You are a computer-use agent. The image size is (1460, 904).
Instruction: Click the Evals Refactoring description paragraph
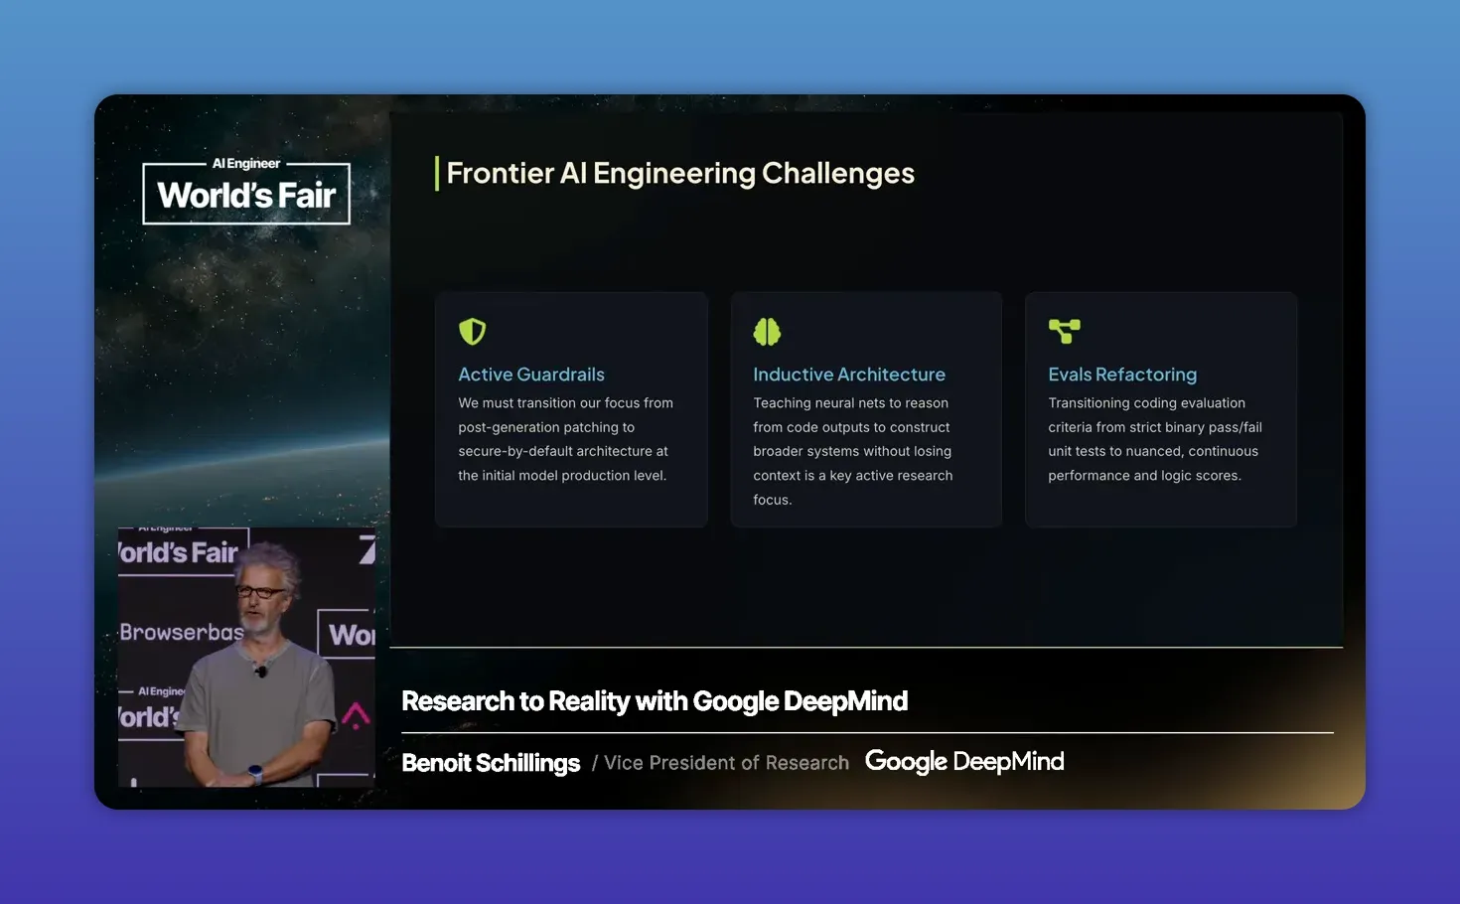pos(1155,439)
